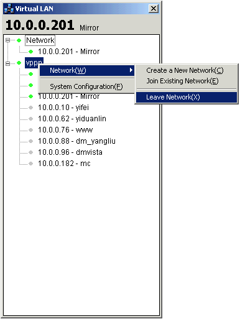This screenshot has height=319, width=240.
Task: Select the 10.0.0.88 - dm_yangliu entry
Action: (76, 141)
